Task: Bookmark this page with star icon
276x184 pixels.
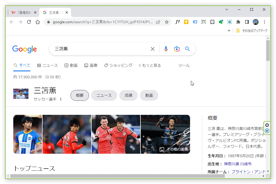Action: (167, 22)
